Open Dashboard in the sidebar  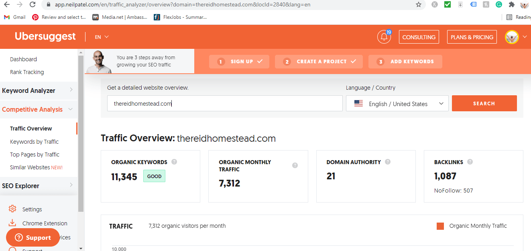pos(23,59)
